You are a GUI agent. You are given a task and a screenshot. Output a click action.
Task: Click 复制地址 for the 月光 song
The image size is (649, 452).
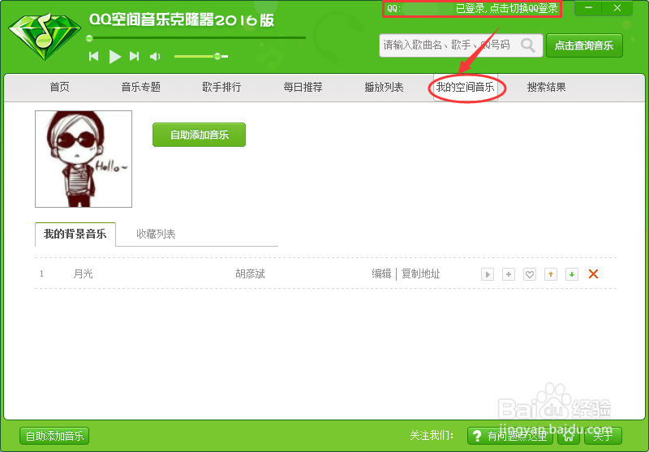coord(420,274)
